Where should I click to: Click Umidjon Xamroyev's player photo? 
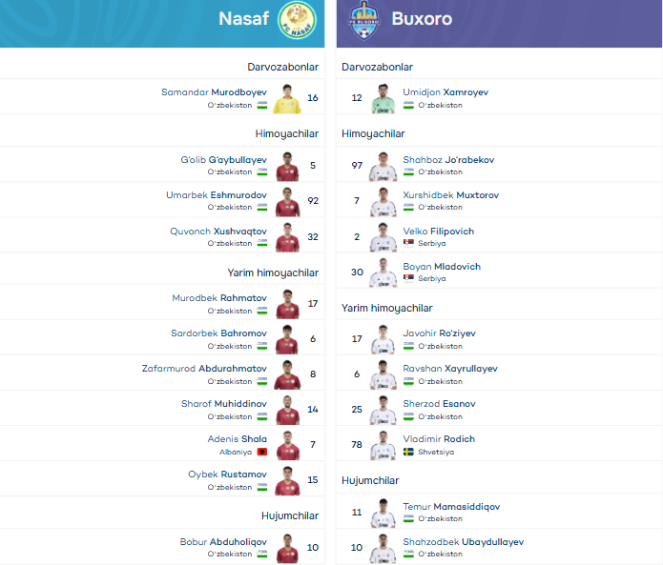click(x=383, y=98)
